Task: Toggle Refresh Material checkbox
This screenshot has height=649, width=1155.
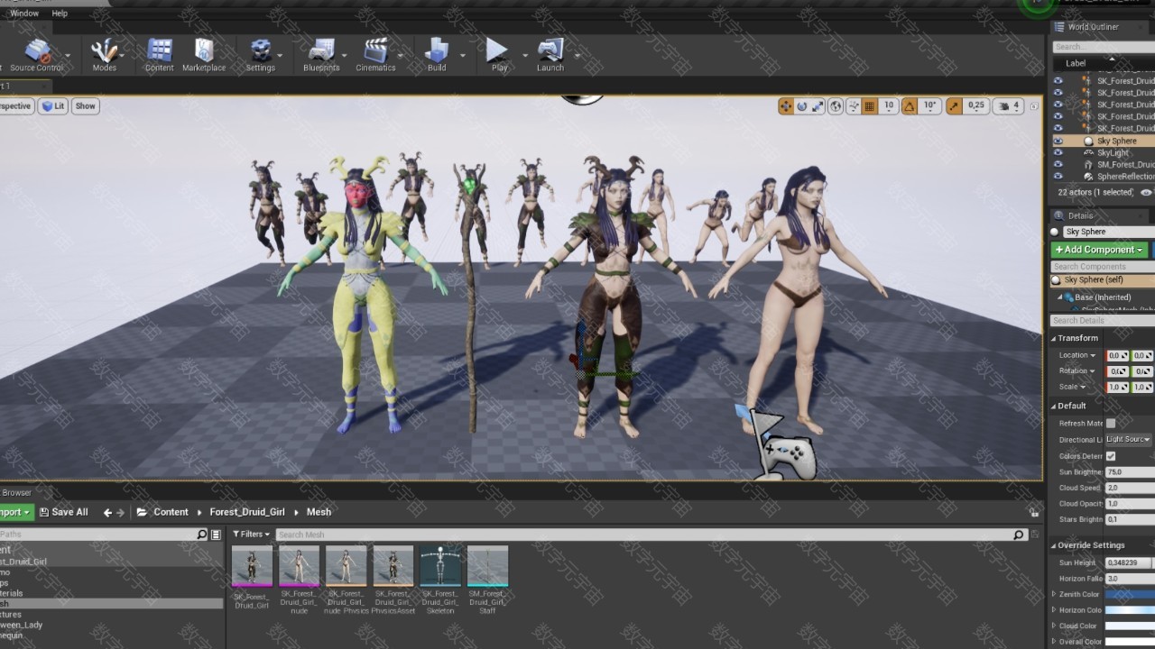Action: [1111, 424]
